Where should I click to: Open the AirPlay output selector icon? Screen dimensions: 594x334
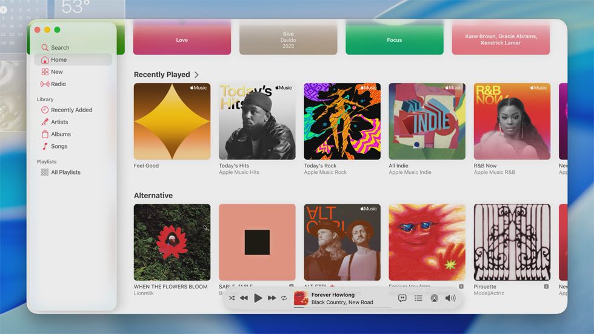pyautogui.click(x=434, y=298)
